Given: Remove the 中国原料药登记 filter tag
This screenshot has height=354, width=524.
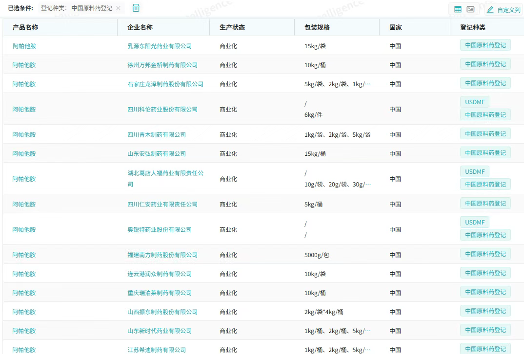Looking at the screenshot, I should [x=119, y=8].
